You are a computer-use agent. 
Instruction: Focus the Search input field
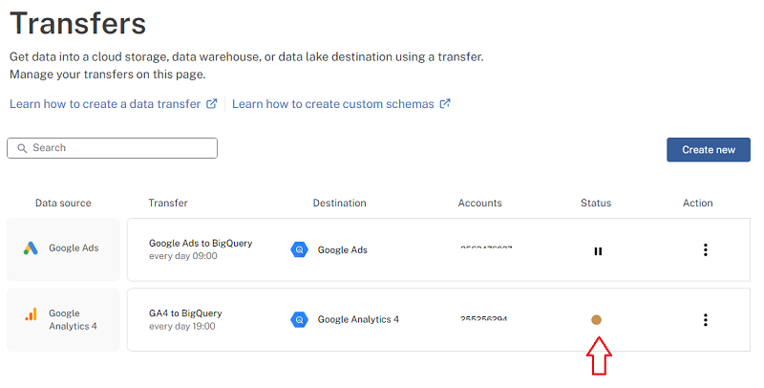click(x=112, y=148)
